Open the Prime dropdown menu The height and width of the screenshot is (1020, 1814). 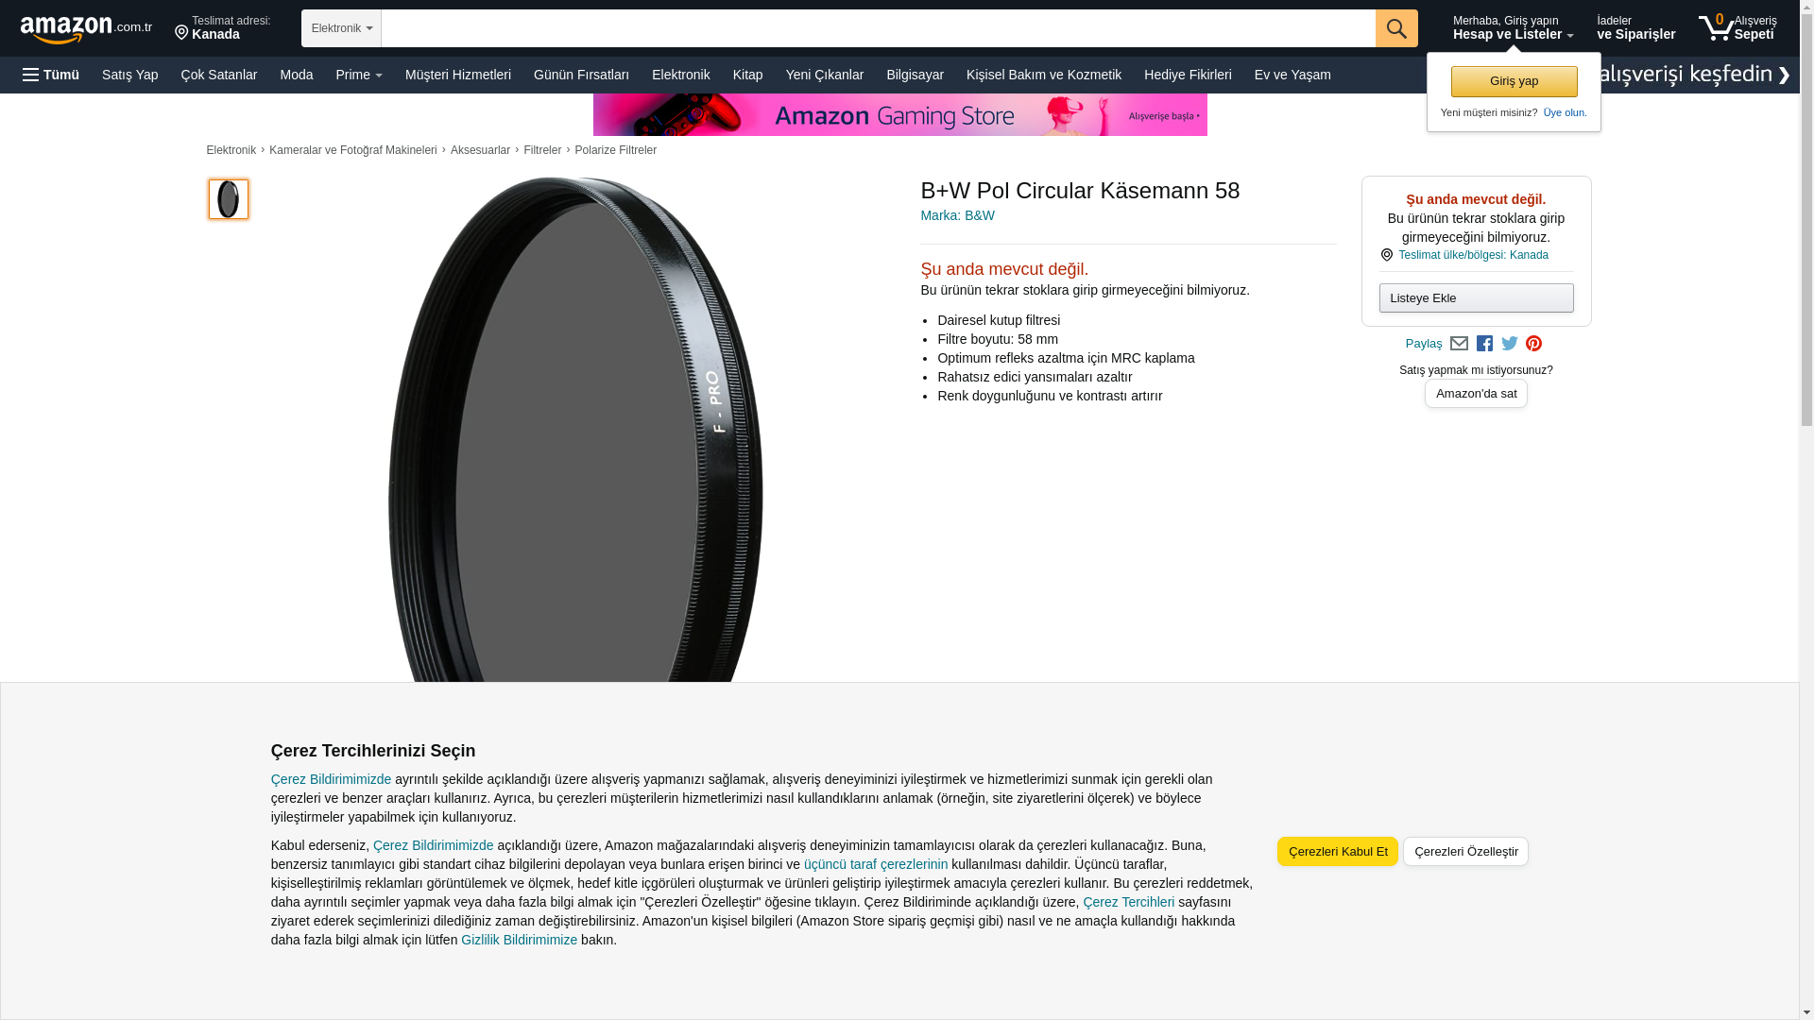(359, 75)
